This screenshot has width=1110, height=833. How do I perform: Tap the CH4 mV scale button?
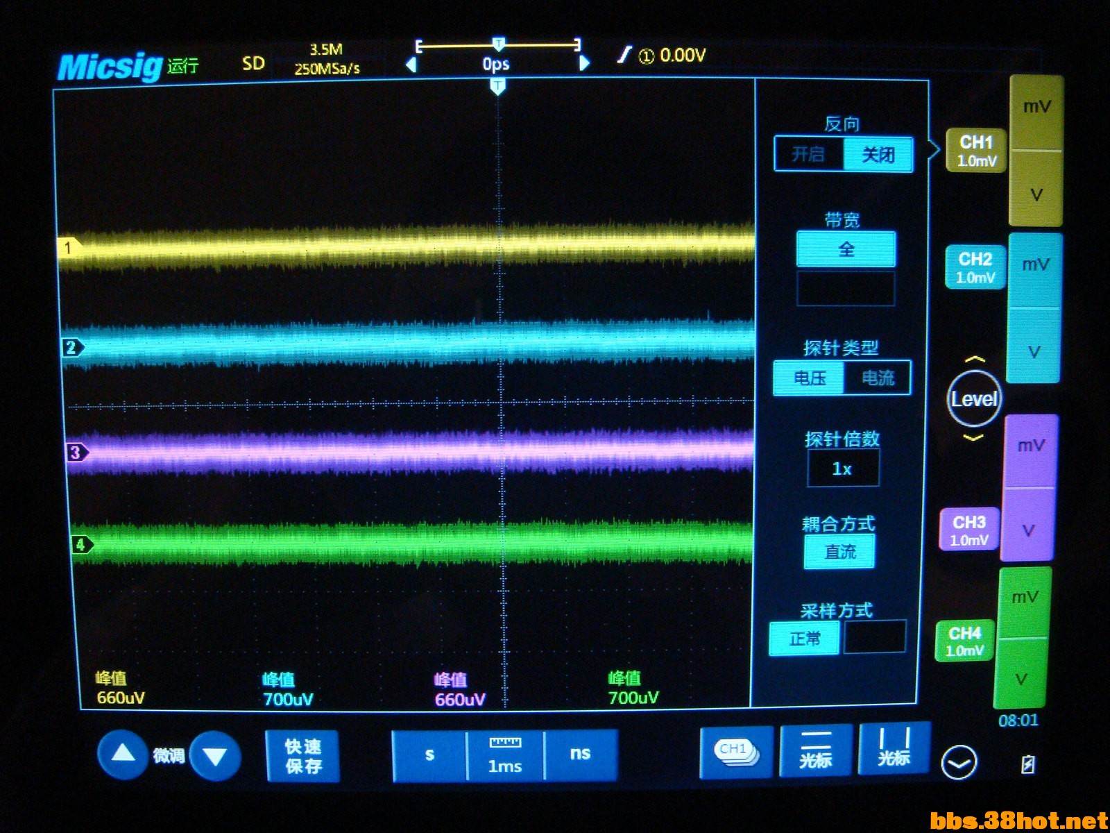(1025, 603)
